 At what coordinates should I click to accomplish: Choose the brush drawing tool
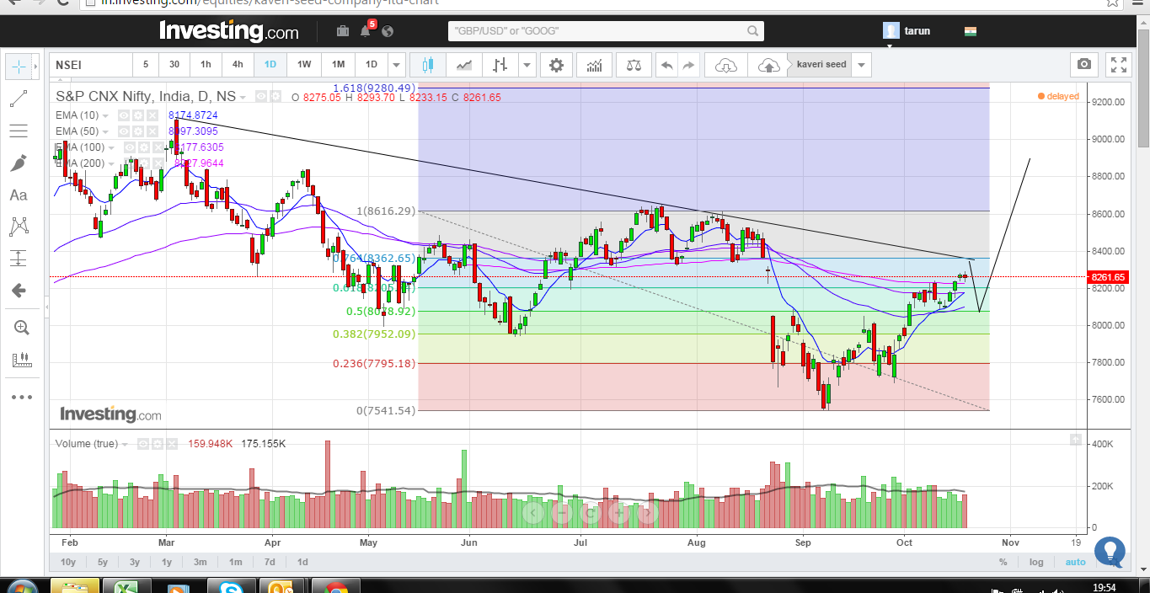pos(18,163)
